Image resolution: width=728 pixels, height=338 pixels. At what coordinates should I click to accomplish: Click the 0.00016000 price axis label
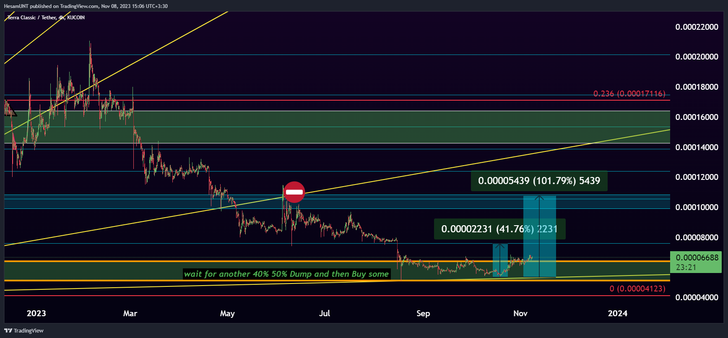click(697, 117)
